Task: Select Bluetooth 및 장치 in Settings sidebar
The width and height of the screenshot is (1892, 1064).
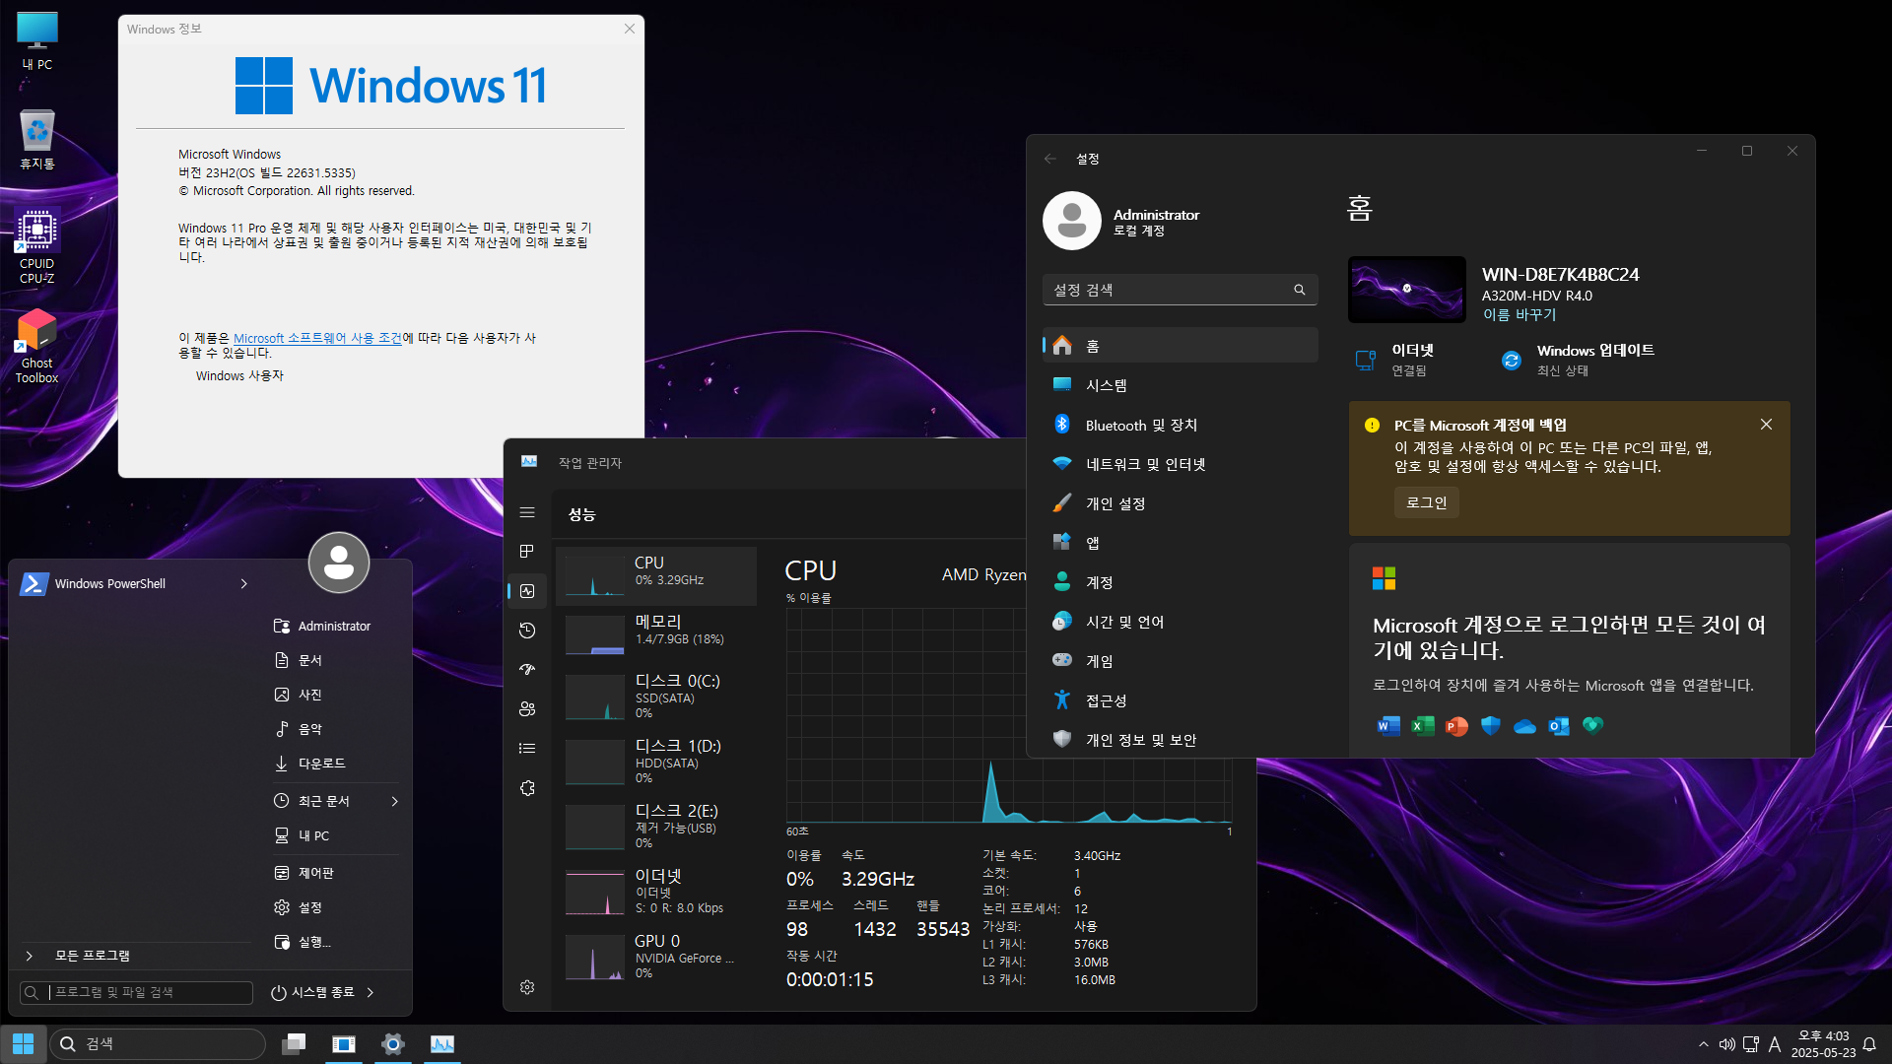Action: [x=1141, y=425]
